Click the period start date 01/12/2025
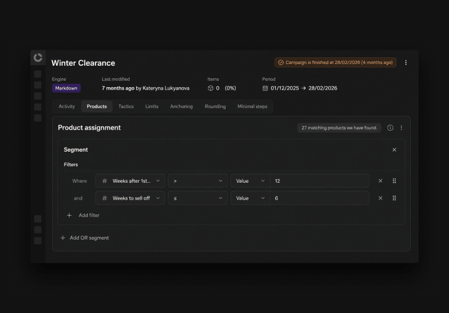This screenshot has height=313, width=449. [285, 88]
